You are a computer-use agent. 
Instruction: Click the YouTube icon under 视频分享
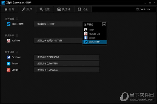9,41
